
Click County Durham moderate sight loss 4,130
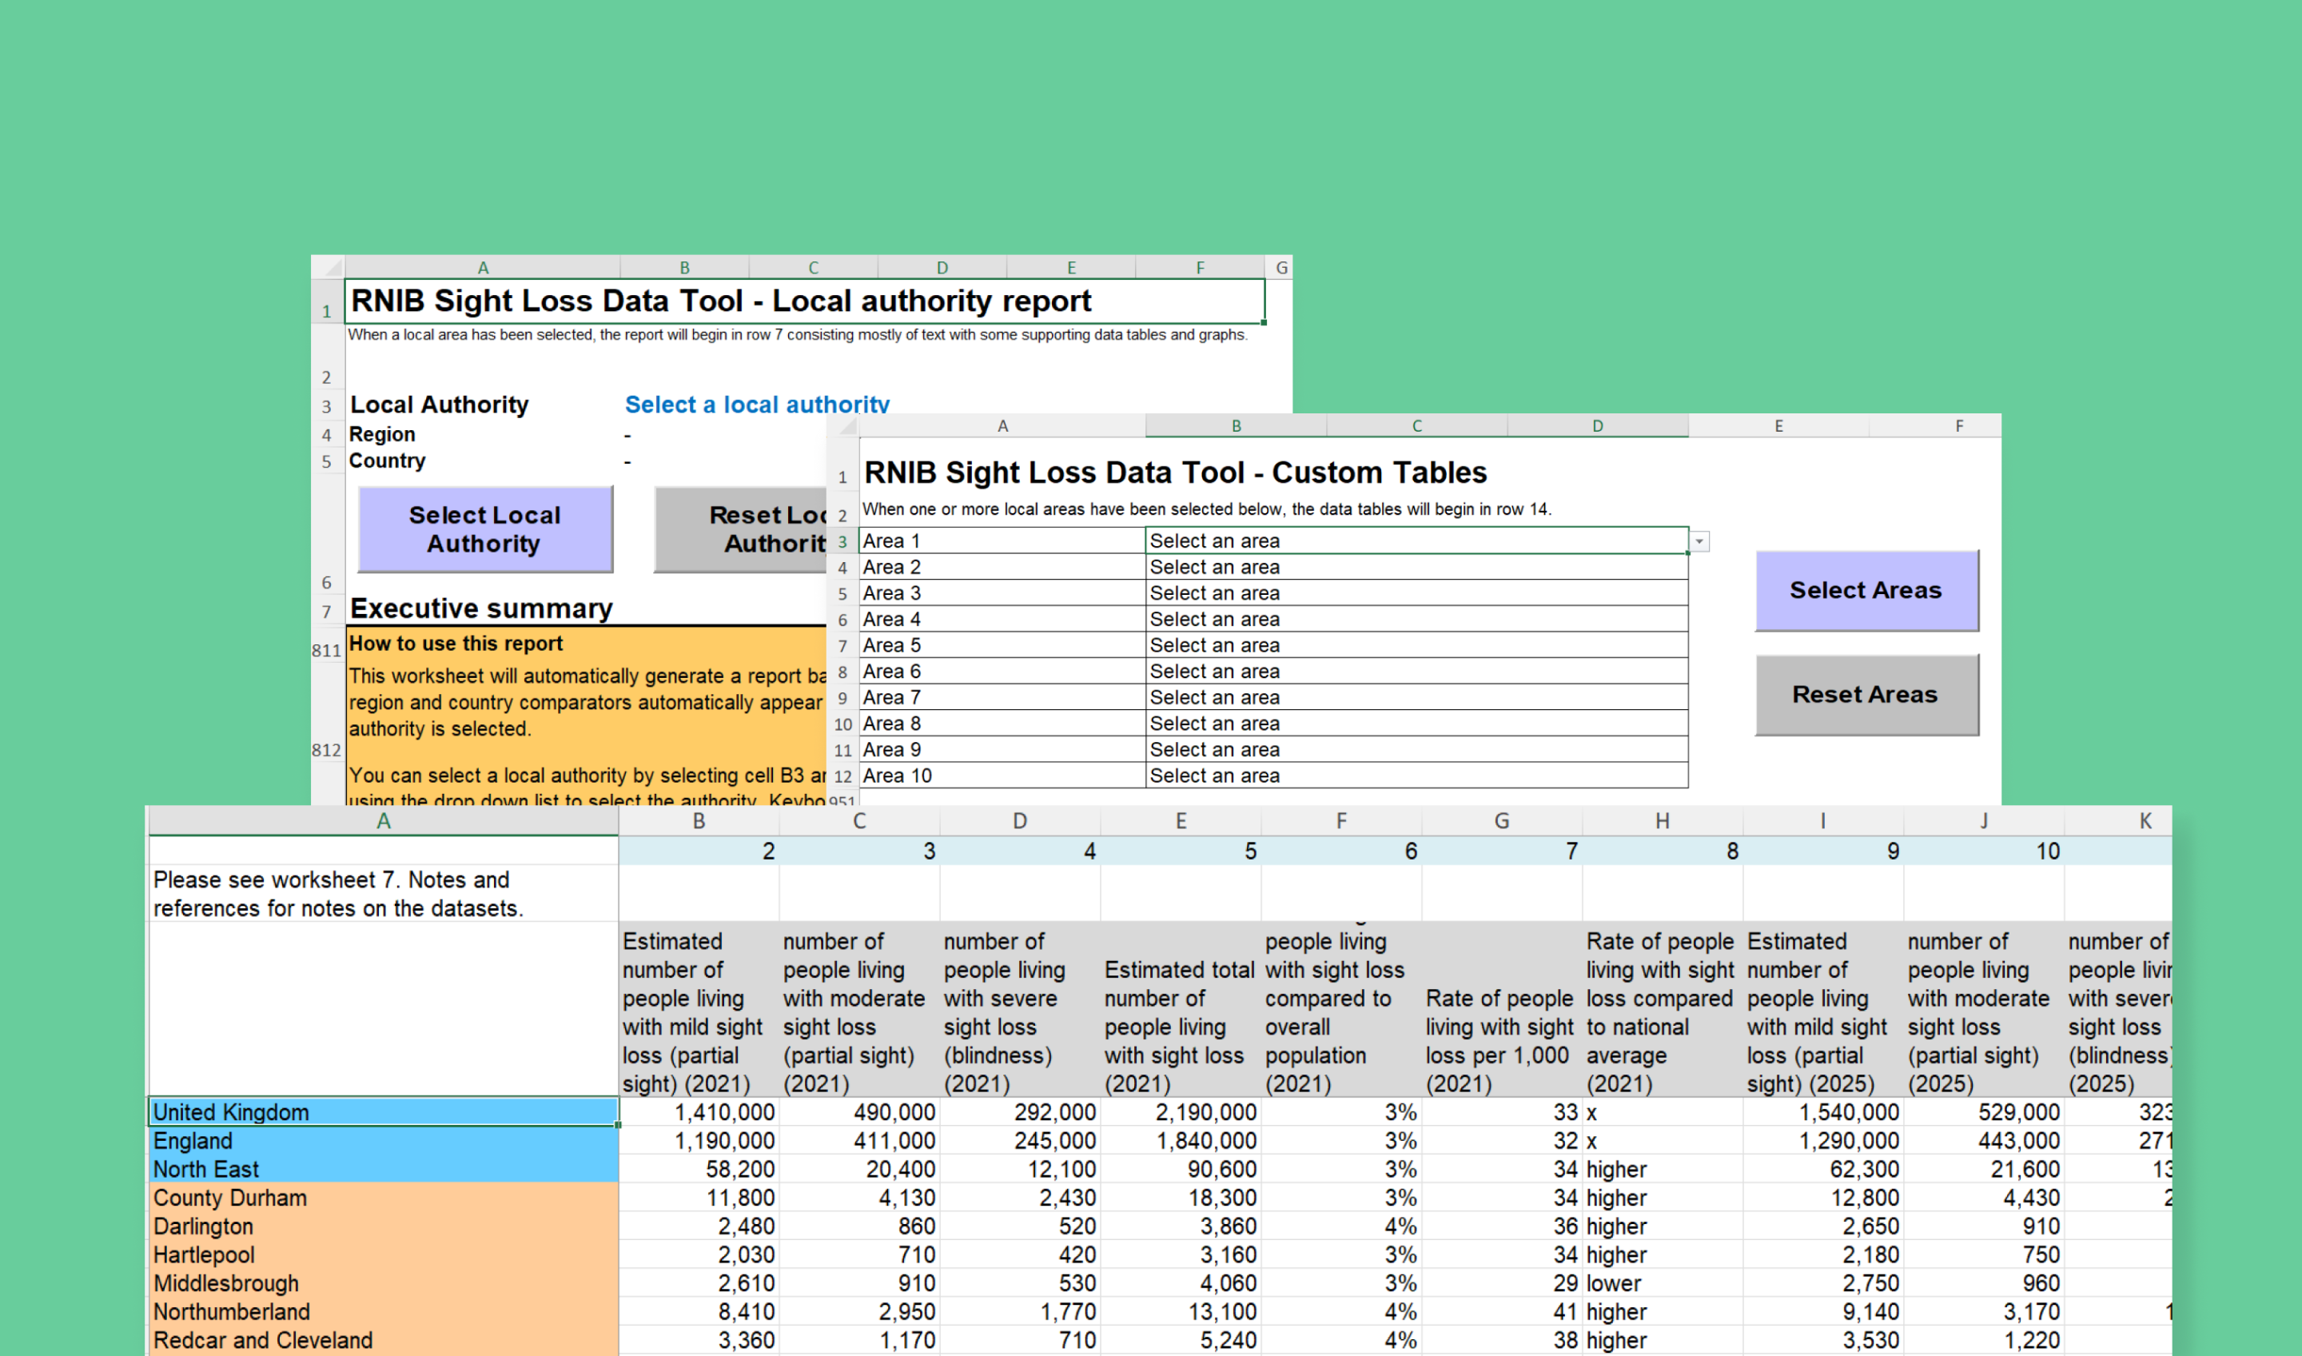859,1197
